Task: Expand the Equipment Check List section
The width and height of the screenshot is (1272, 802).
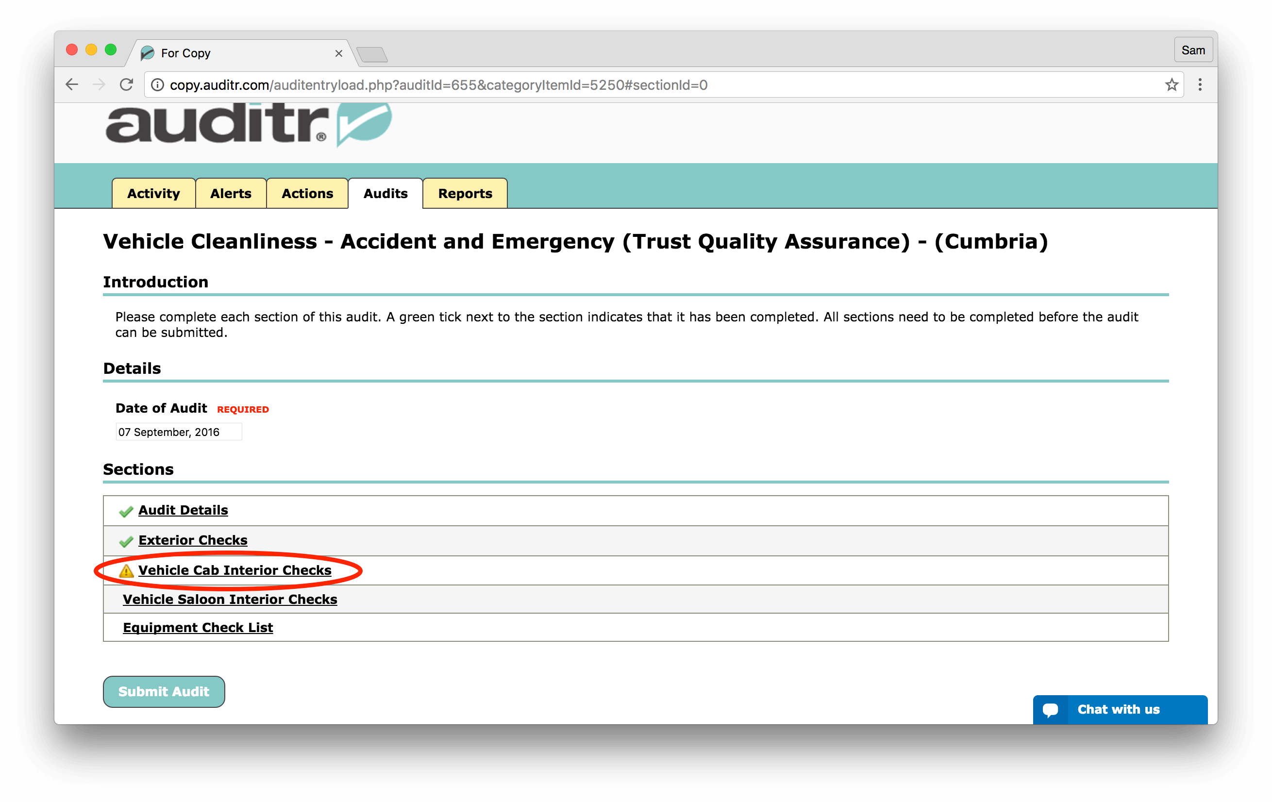Action: point(199,627)
